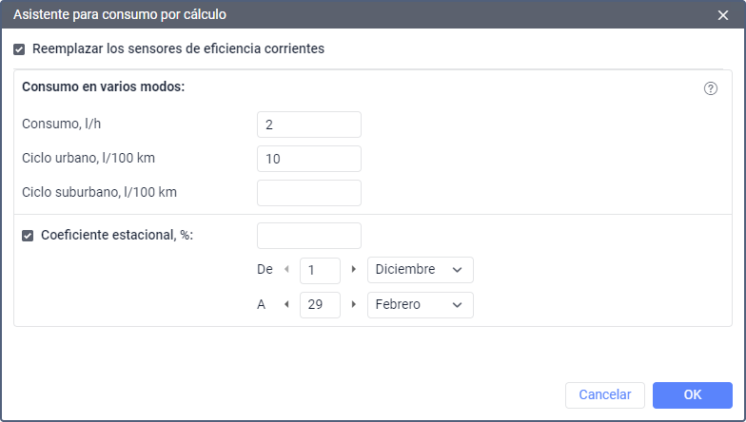Decrease the 'De' start day with left arrow
This screenshot has height=422, width=746.
point(287,270)
